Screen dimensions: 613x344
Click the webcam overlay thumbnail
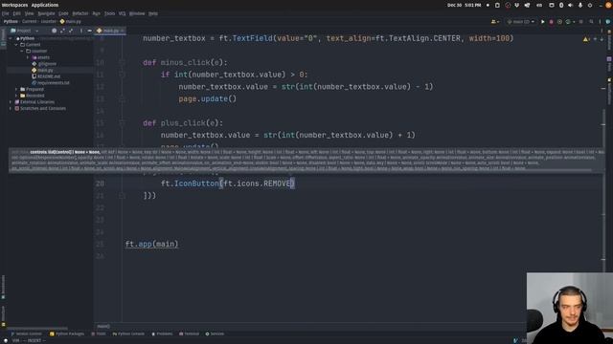click(570, 308)
